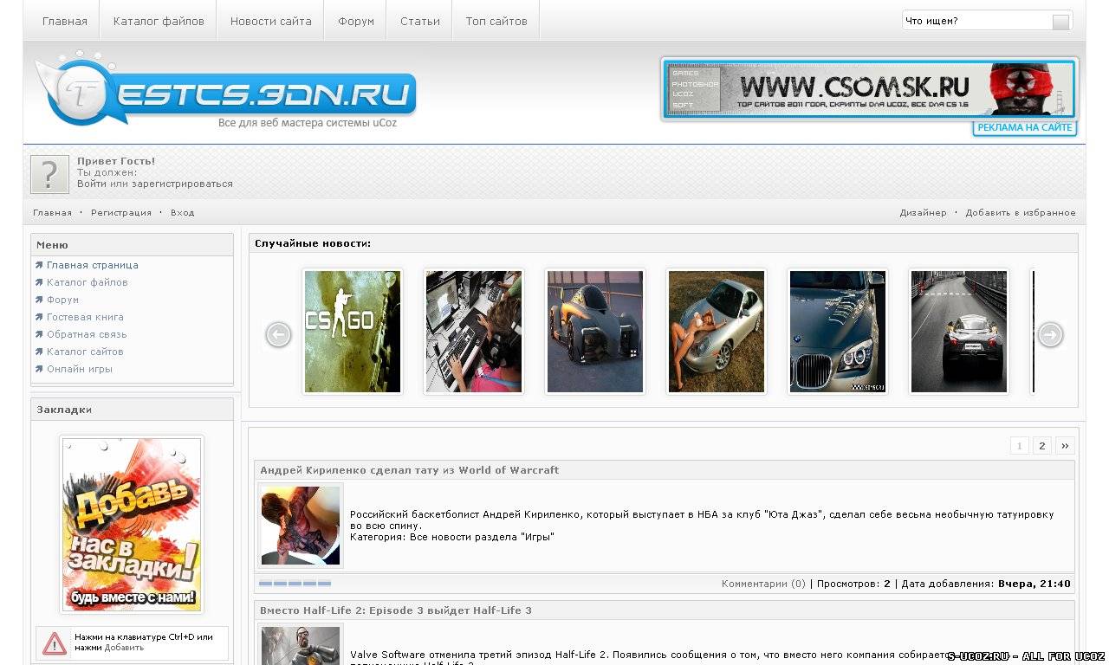Go to page 2 of news
1109x665 pixels.
point(1042,446)
